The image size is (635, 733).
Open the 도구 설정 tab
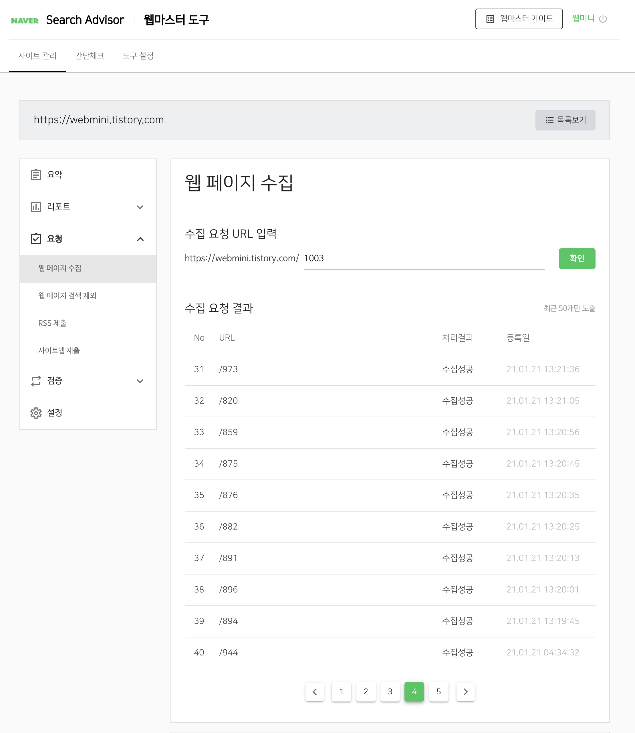138,56
